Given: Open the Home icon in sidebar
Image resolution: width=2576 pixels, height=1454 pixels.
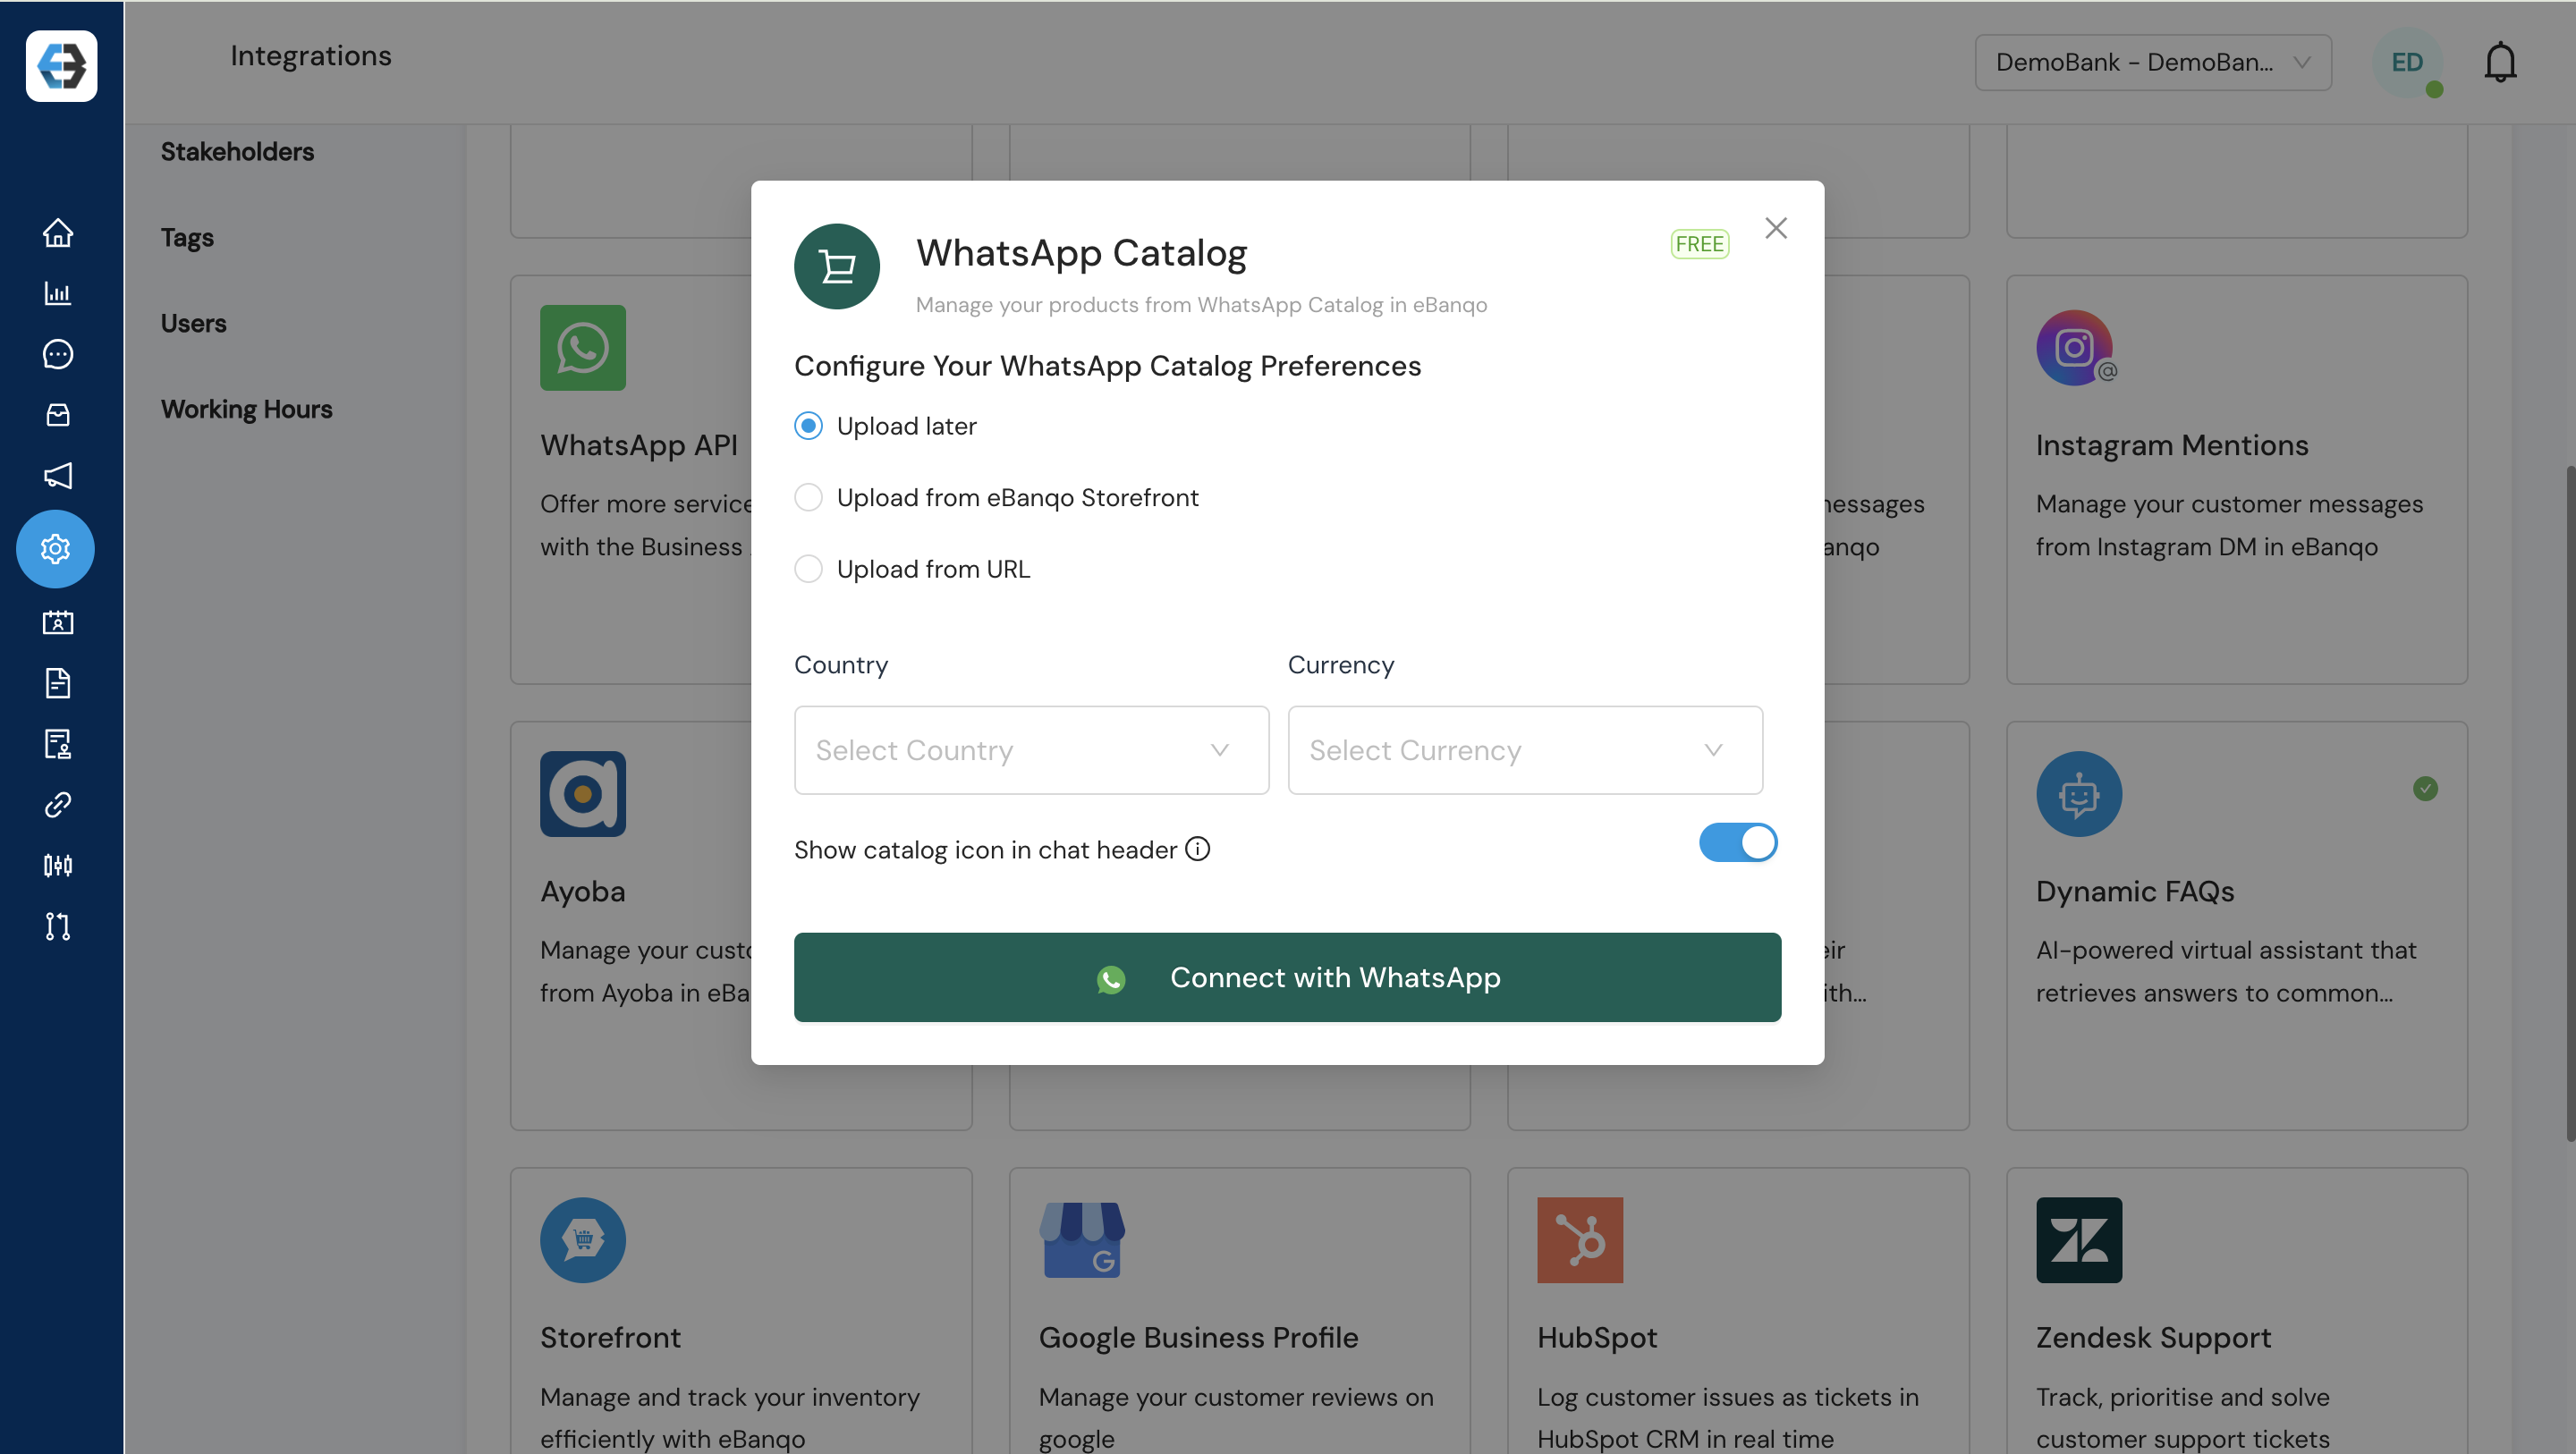Looking at the screenshot, I should click(x=58, y=232).
